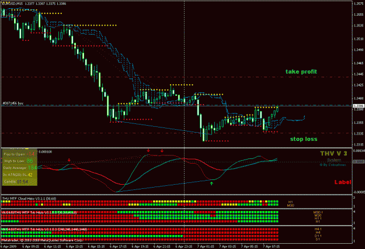Image resolution: width=365 pixels, height=249 pixels.
Task: Click price axis label 1.3315
Action: coord(359,144)
